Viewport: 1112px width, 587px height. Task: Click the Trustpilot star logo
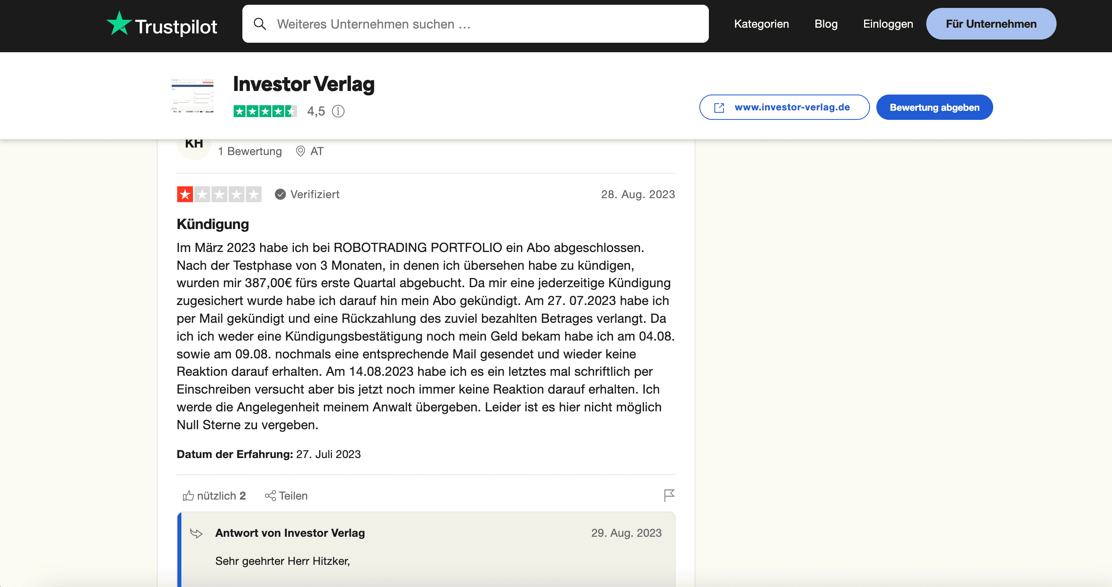click(119, 24)
